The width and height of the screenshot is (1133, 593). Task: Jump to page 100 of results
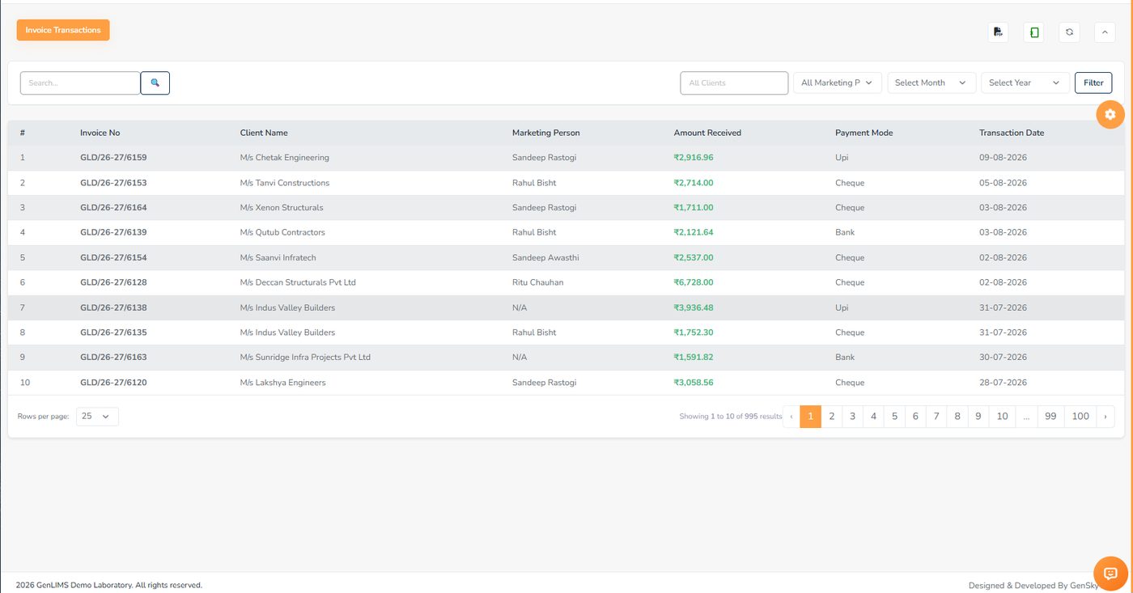coord(1080,417)
